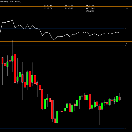Image resolution: width=132 pixels, height=132 pixels.
Task: Click the tallest red candlestick near the chart's left
Action: coord(15,68)
